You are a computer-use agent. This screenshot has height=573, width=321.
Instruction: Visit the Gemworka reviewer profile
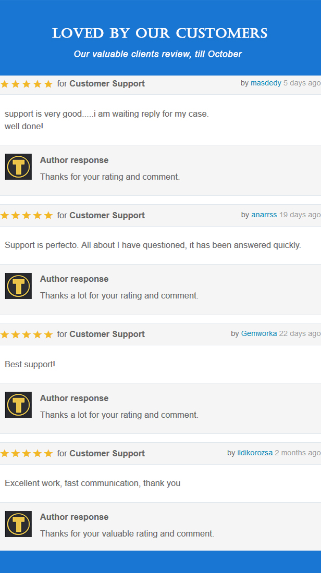point(259,333)
